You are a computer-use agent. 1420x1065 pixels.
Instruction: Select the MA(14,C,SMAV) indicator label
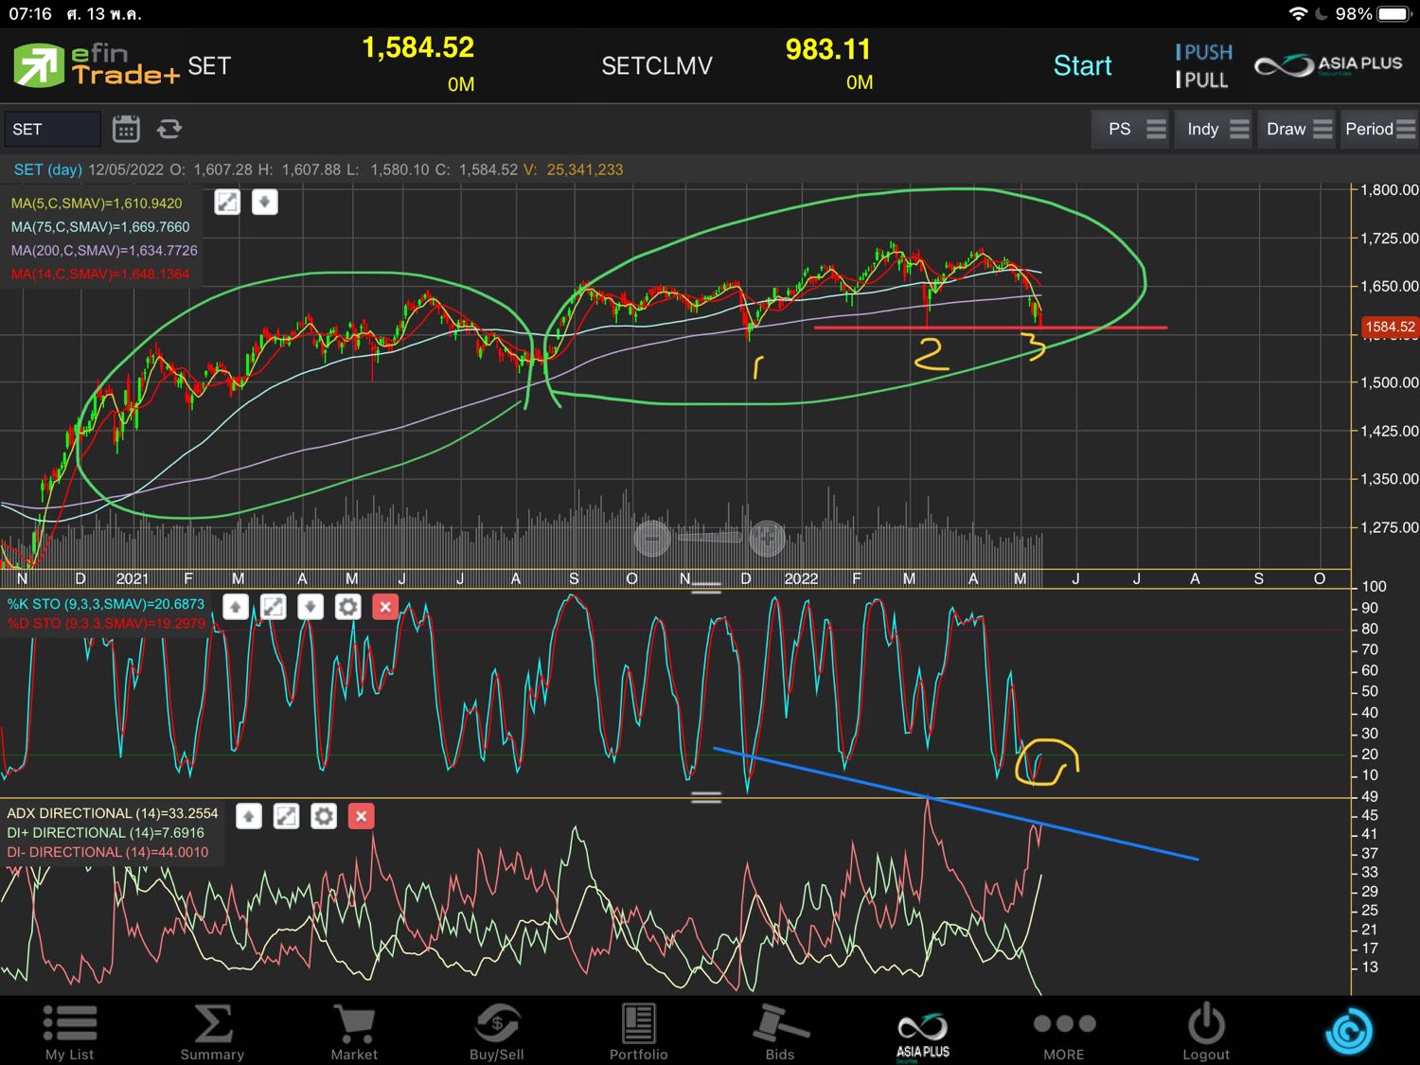point(100,274)
